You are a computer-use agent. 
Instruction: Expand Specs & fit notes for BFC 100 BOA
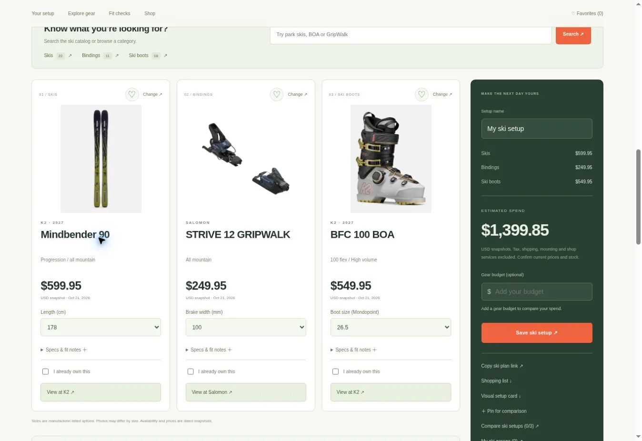click(353, 350)
